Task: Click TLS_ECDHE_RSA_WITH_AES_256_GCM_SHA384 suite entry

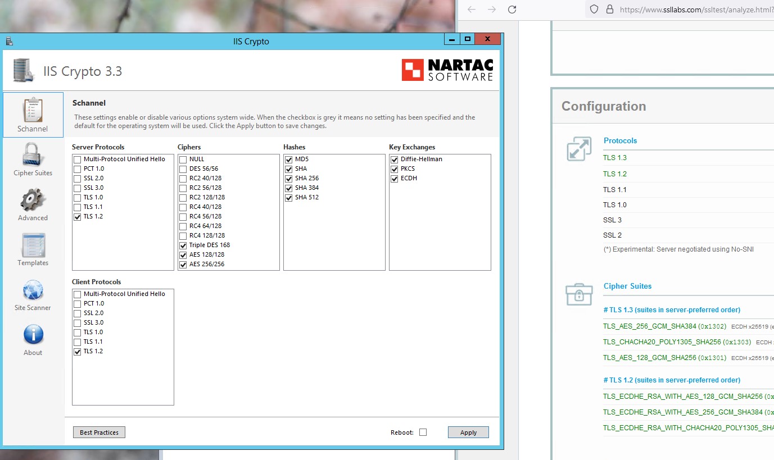Action: coord(688,412)
